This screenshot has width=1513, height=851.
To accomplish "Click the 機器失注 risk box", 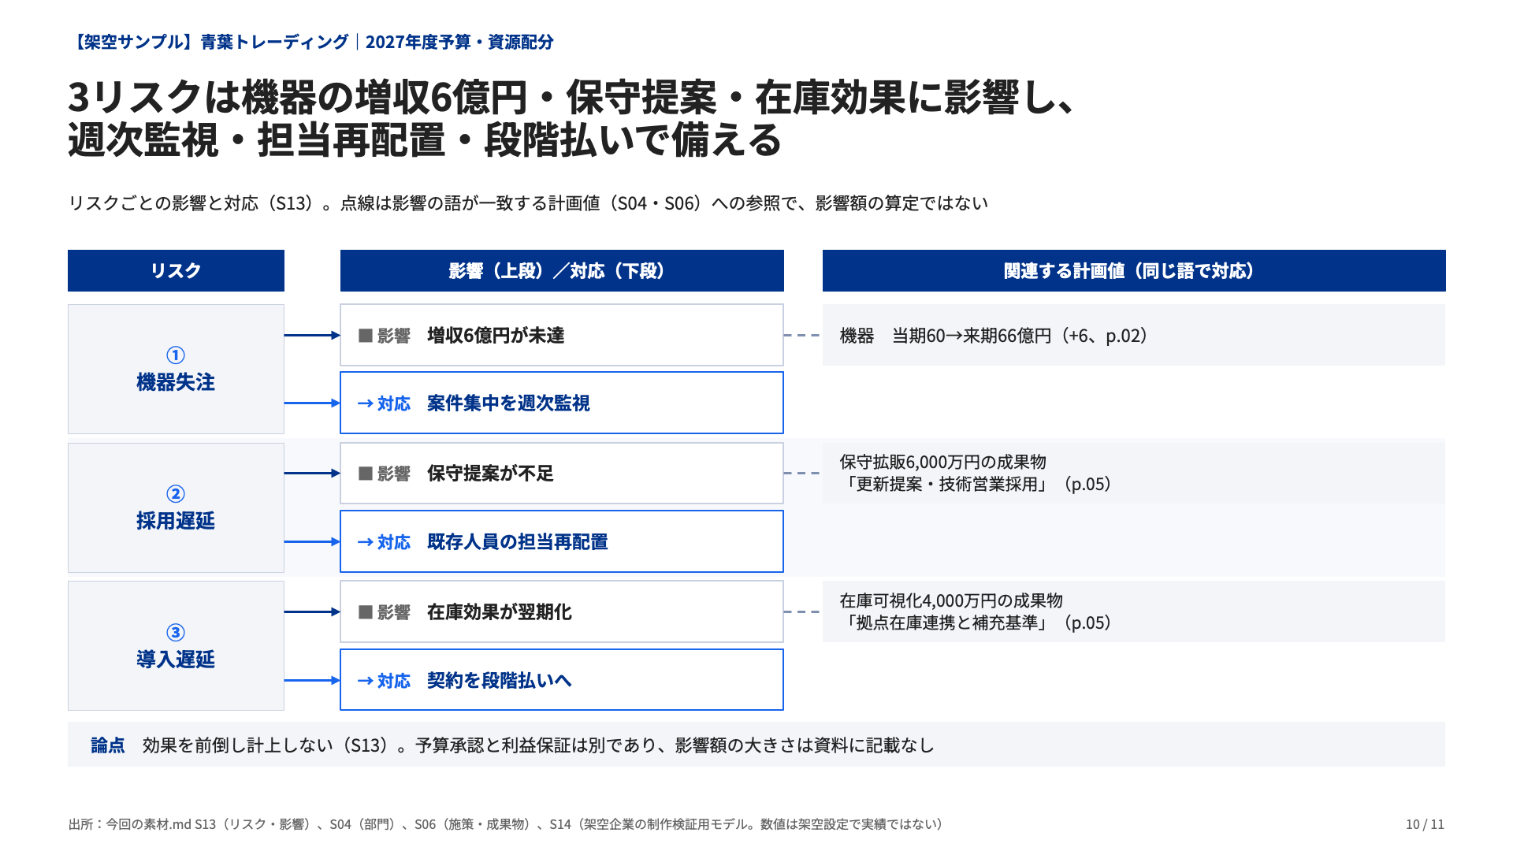I will 176,369.
